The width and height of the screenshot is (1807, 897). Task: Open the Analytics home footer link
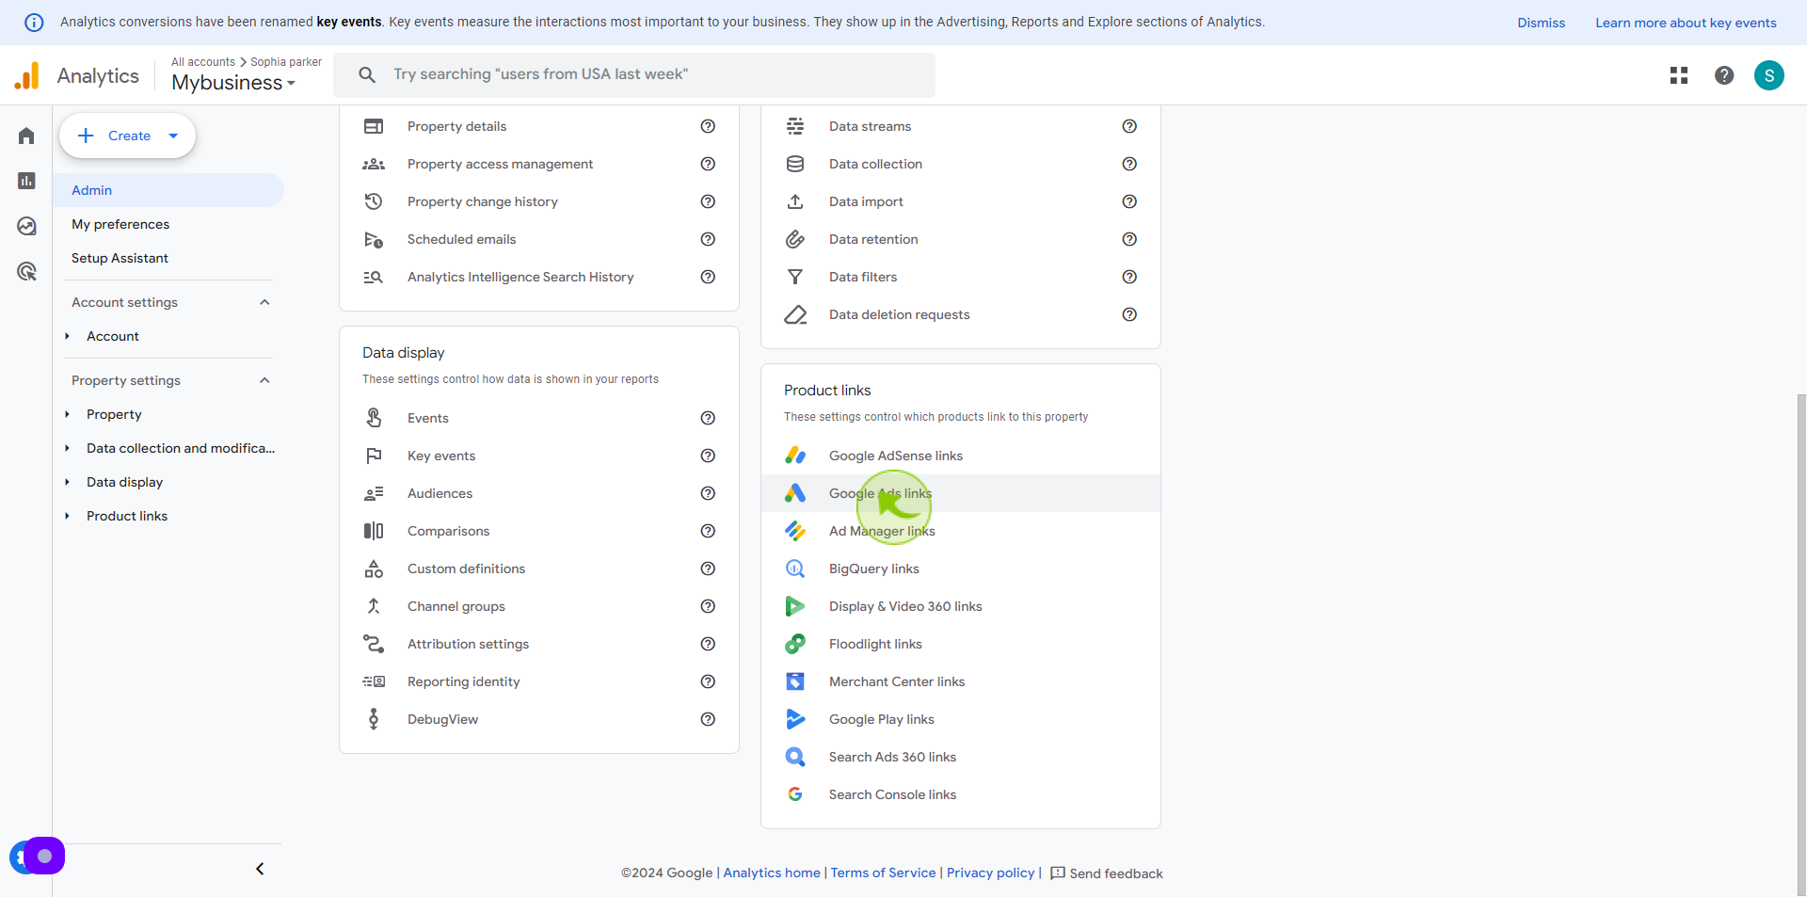pos(772,873)
